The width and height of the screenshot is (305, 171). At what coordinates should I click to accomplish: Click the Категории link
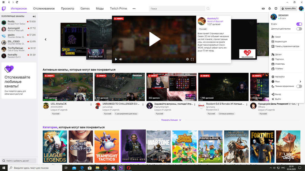pyautogui.click(x=50, y=127)
